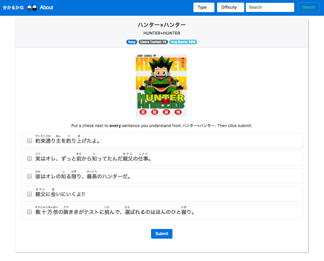Click the green Search button
Viewport: 324px width, 261px height.
click(x=308, y=7)
